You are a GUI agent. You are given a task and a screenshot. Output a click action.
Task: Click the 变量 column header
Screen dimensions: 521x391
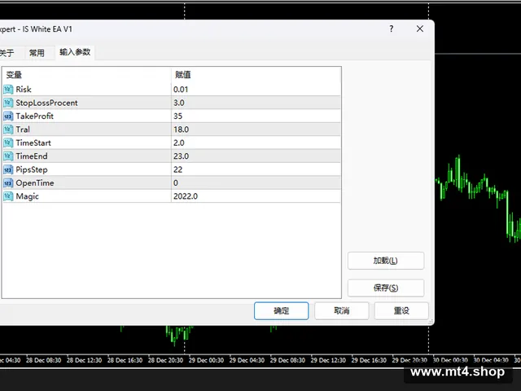[x=86, y=75]
